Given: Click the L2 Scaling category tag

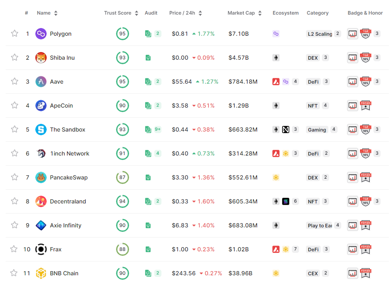Looking at the screenshot, I should (320, 34).
